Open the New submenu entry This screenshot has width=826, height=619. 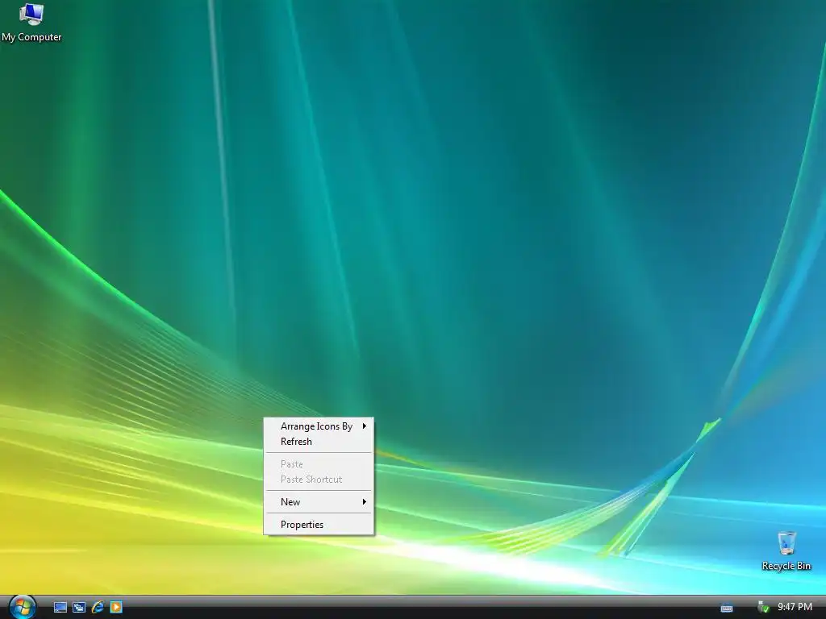319,502
